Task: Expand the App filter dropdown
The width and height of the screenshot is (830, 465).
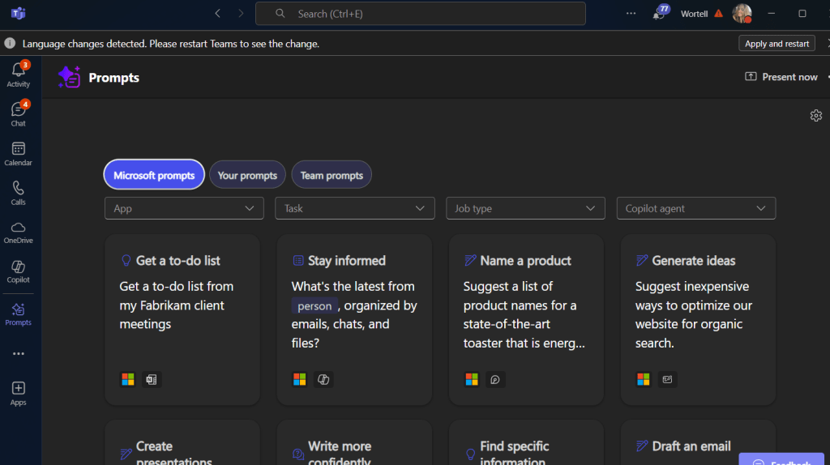Action: point(184,208)
